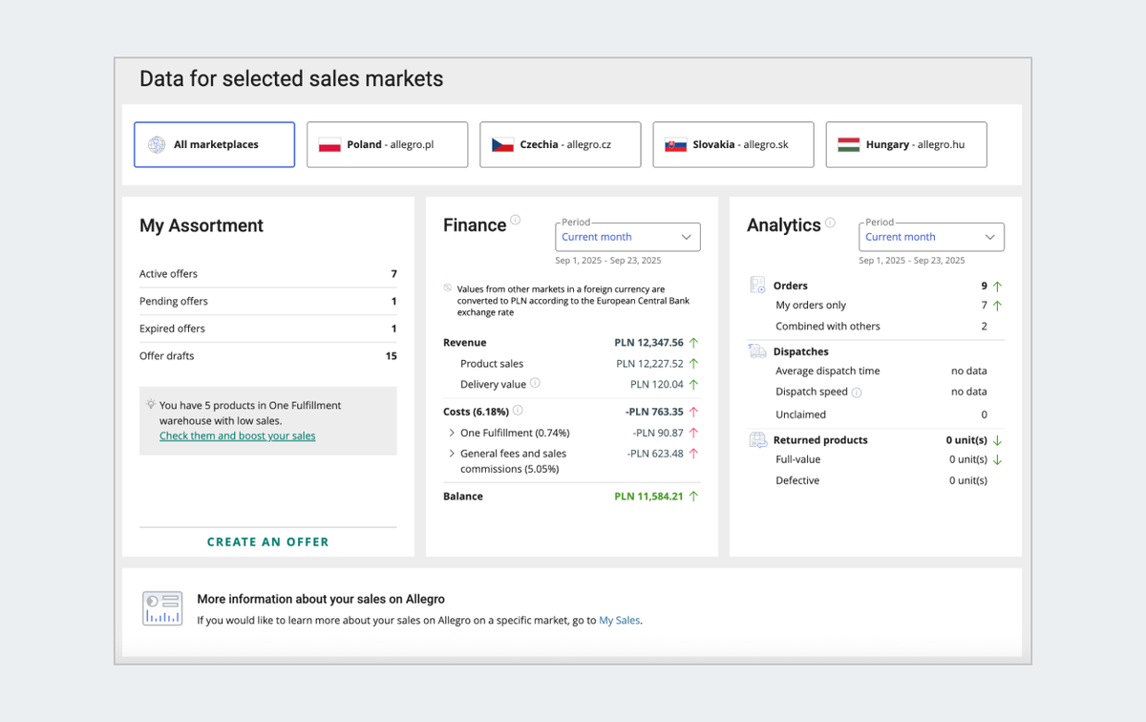1146x722 pixels.
Task: Click the Returned products box icon
Action: (757, 439)
